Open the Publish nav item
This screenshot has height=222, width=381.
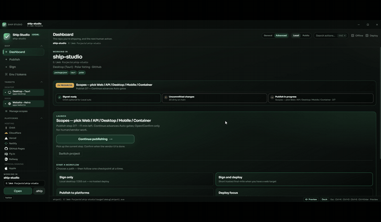(24, 59)
